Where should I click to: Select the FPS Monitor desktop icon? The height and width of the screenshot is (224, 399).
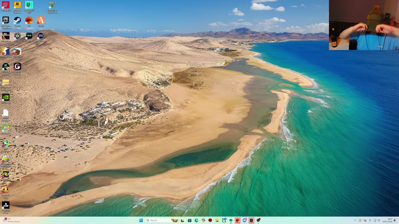[6, 129]
